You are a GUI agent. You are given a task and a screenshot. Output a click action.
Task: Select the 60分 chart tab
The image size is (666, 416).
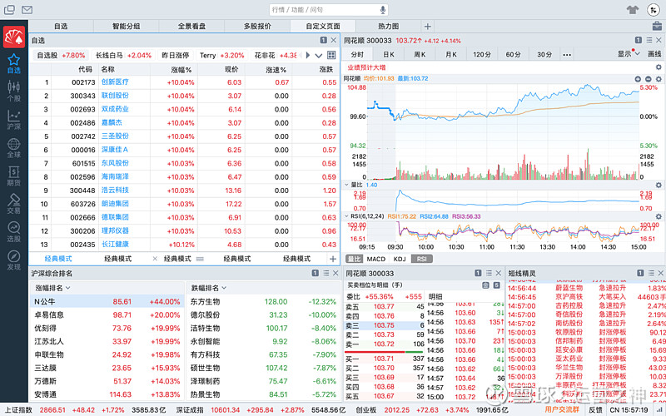[x=513, y=54]
